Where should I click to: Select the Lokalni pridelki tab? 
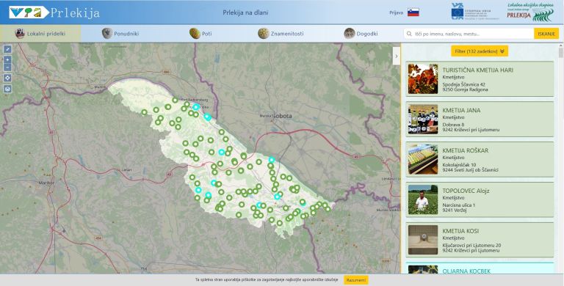(40, 34)
